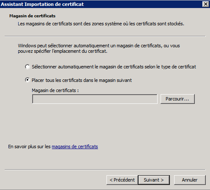The height and width of the screenshot is (190, 210).
Task: Click the 'Magasin de certificats :' field label
Action: (55, 90)
